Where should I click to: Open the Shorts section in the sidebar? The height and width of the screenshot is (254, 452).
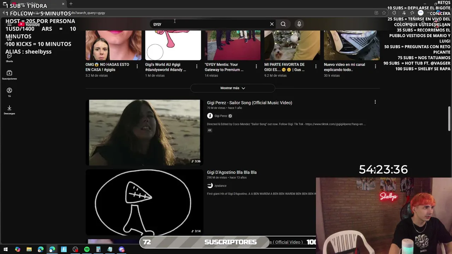point(9,58)
